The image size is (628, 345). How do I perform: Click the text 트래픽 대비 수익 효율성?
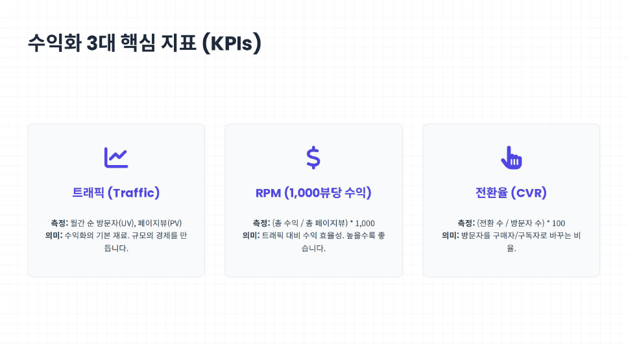pyautogui.click(x=302, y=236)
